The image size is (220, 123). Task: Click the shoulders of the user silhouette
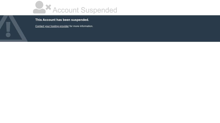pos(39,11)
